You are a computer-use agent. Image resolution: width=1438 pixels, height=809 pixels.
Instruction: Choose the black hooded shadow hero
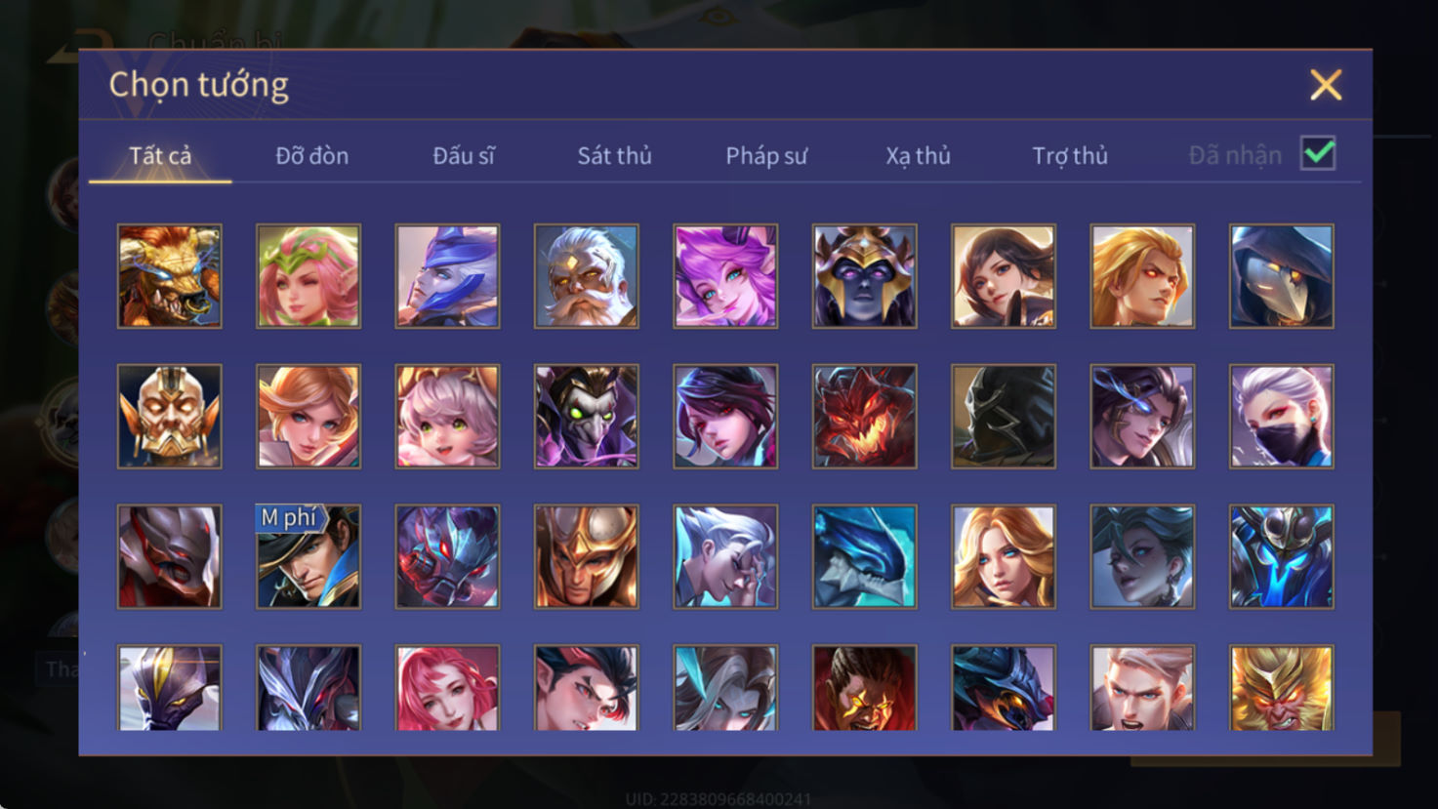point(1004,417)
